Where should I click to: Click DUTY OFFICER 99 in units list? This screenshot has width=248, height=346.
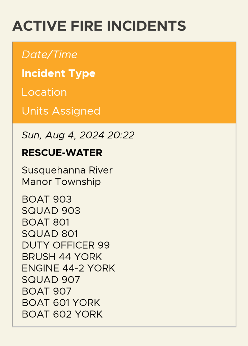66,246
